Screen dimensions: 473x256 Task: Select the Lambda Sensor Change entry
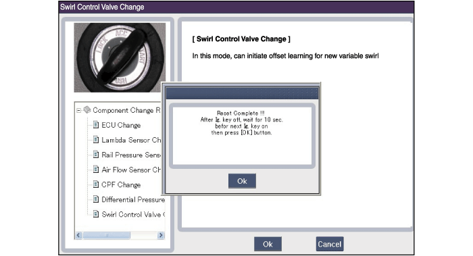pyautogui.click(x=131, y=140)
